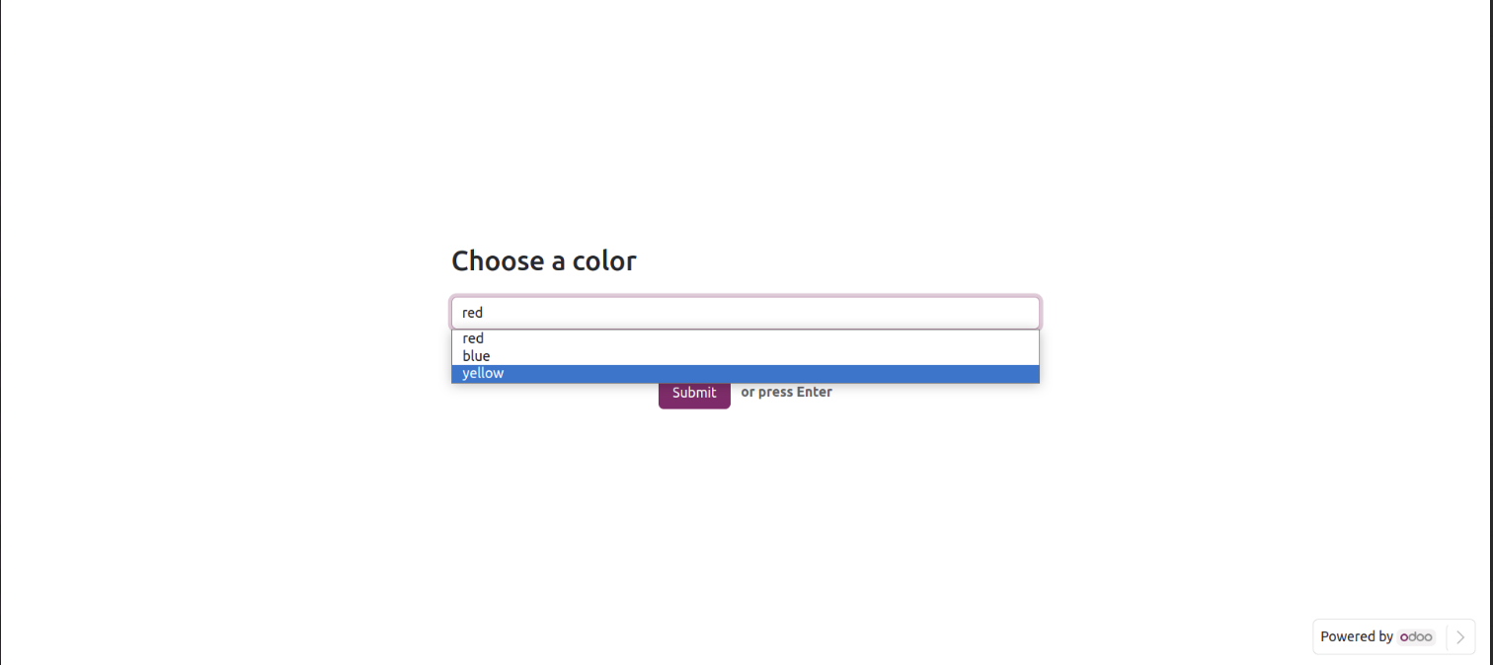Click the chevron arrow beside odoo logo

(1460, 637)
